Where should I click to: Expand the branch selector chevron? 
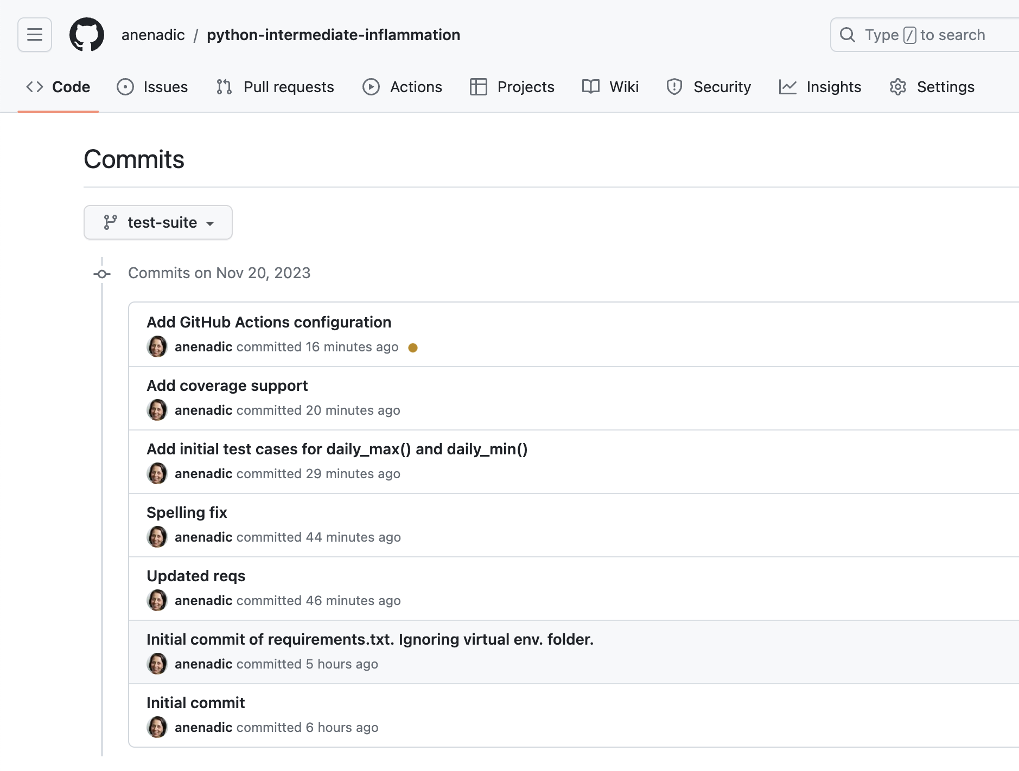click(x=211, y=223)
